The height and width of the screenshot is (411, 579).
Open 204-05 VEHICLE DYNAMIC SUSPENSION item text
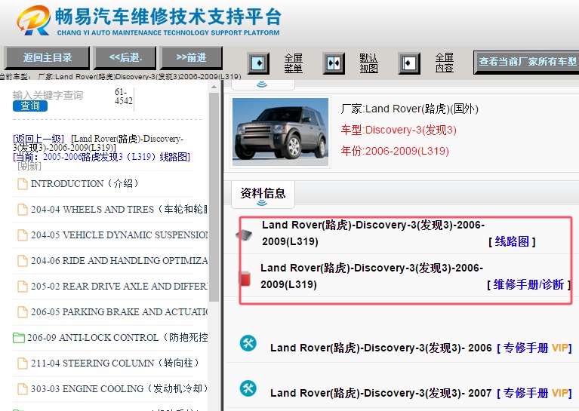click(x=119, y=235)
